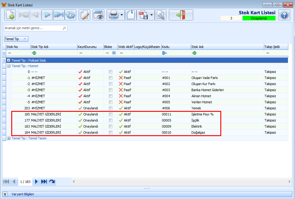The height and width of the screenshot is (199, 295).
Task: Click the Temel Tip grouping button
Action: tap(16, 39)
